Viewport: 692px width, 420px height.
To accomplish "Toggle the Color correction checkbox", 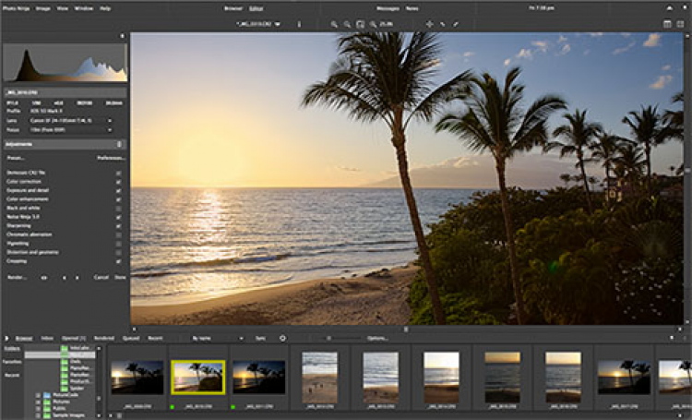I will [x=119, y=182].
